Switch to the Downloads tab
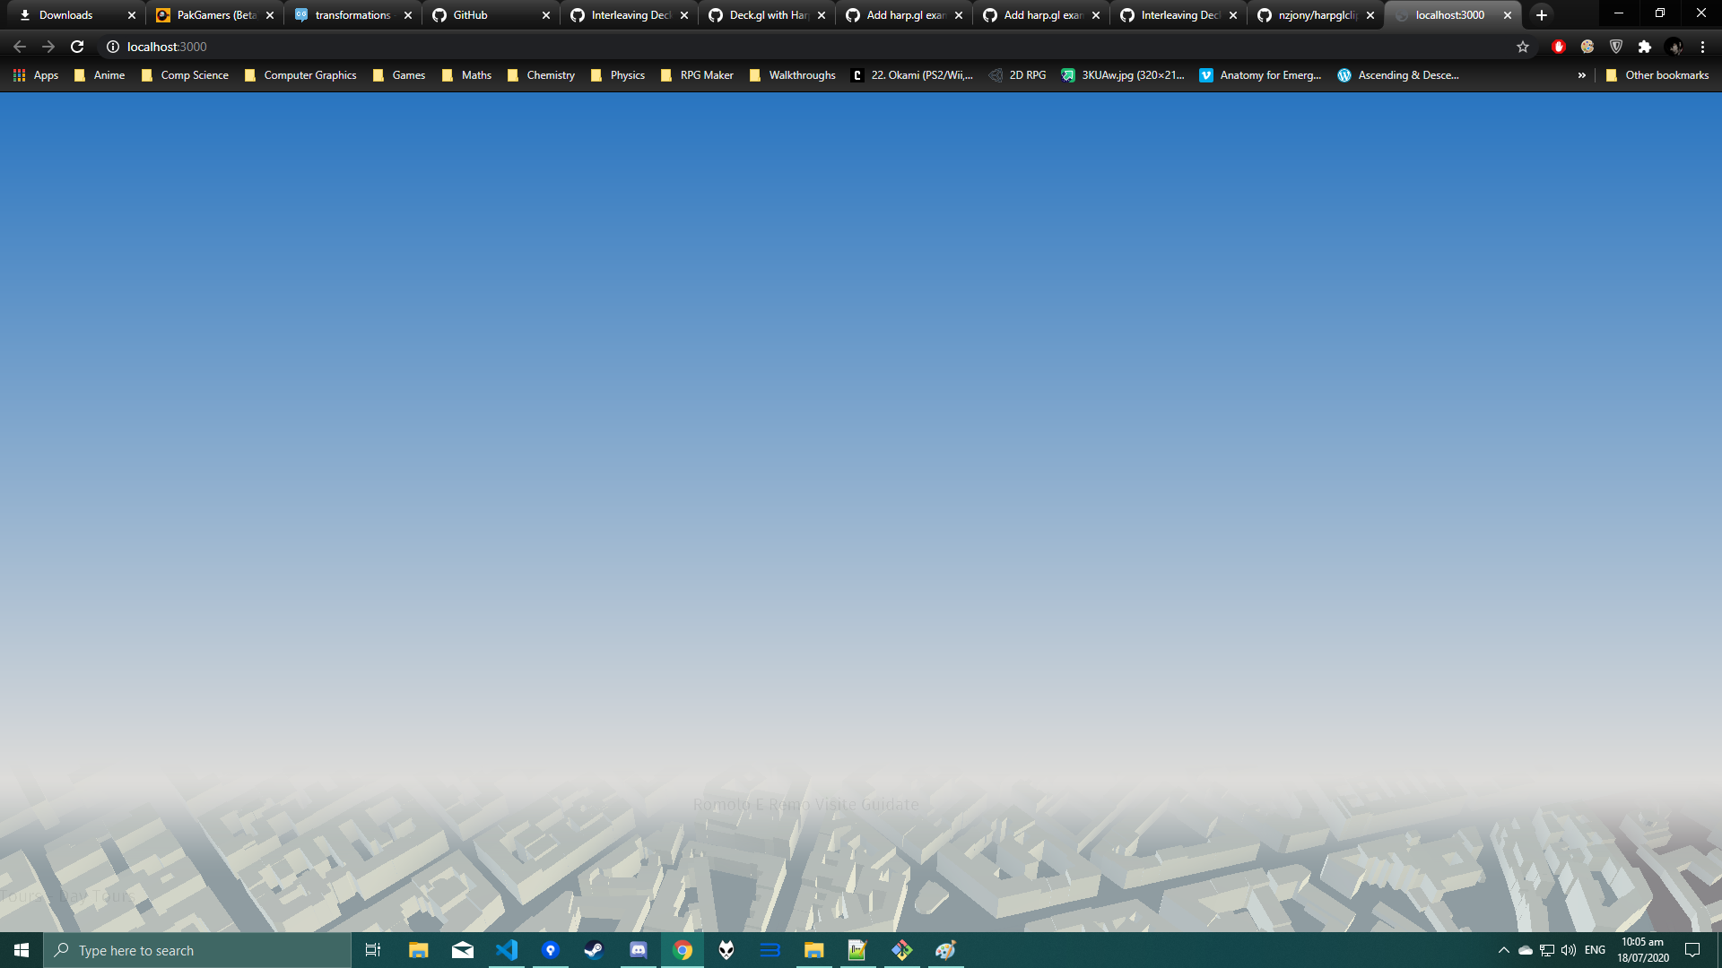 click(x=77, y=15)
